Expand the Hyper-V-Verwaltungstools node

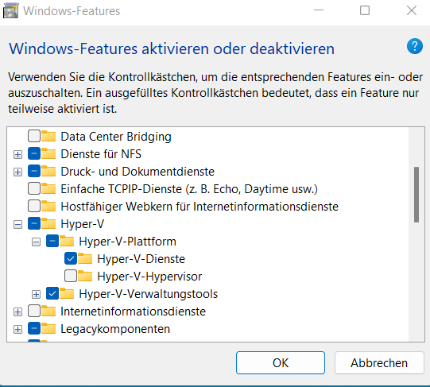point(36,294)
